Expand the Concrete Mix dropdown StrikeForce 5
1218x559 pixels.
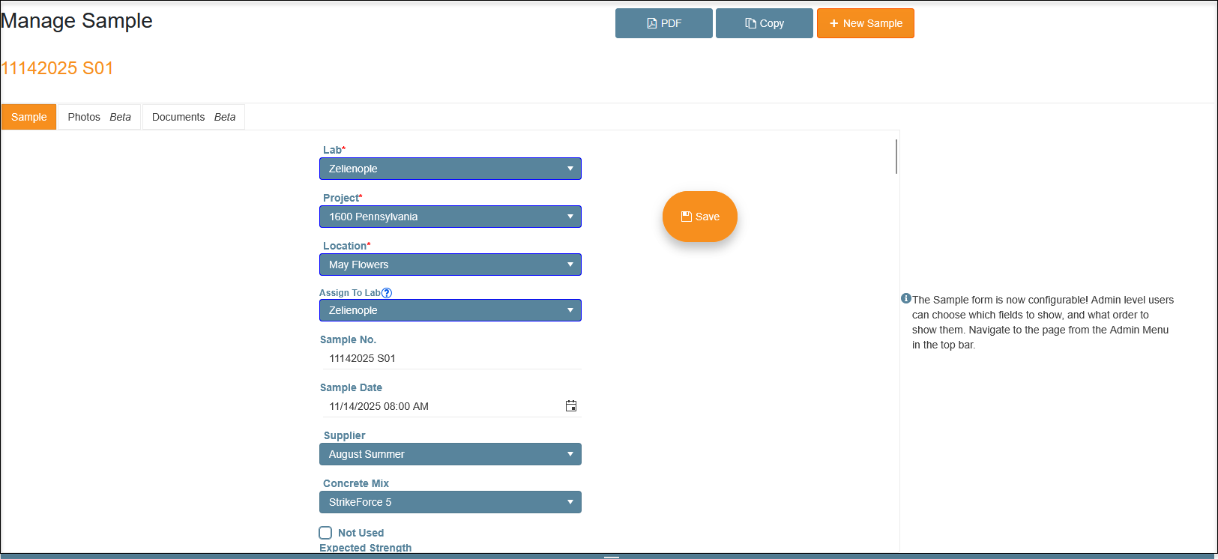[450, 502]
